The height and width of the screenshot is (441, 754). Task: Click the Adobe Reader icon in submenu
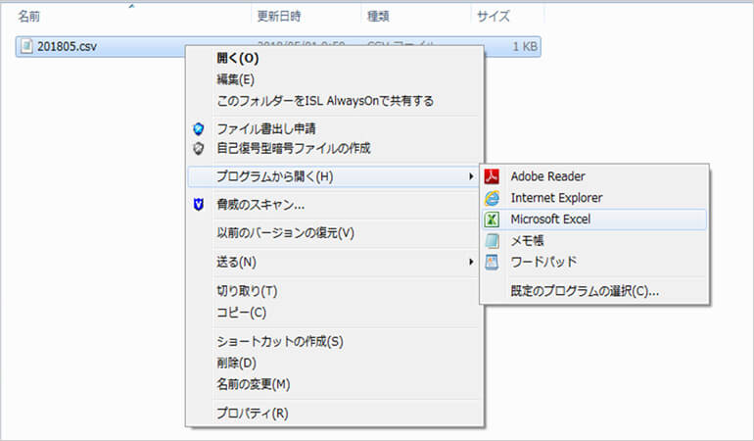(493, 176)
